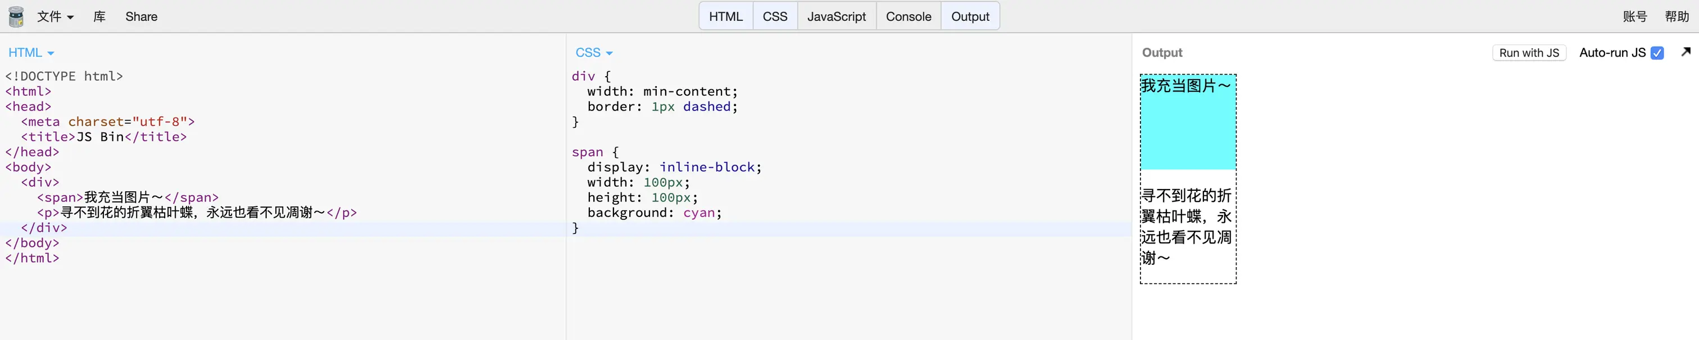The image size is (1699, 340).
Task: Open the 库 library menu
Action: (x=99, y=16)
